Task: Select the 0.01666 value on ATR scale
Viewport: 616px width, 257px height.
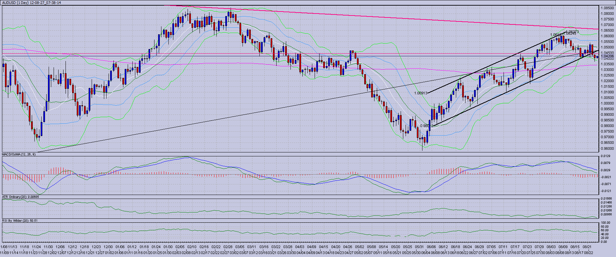Action: point(606,198)
